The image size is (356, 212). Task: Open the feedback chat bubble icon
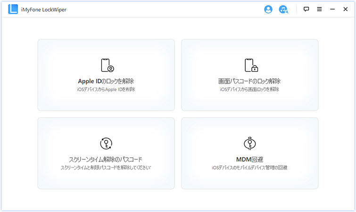click(x=306, y=9)
